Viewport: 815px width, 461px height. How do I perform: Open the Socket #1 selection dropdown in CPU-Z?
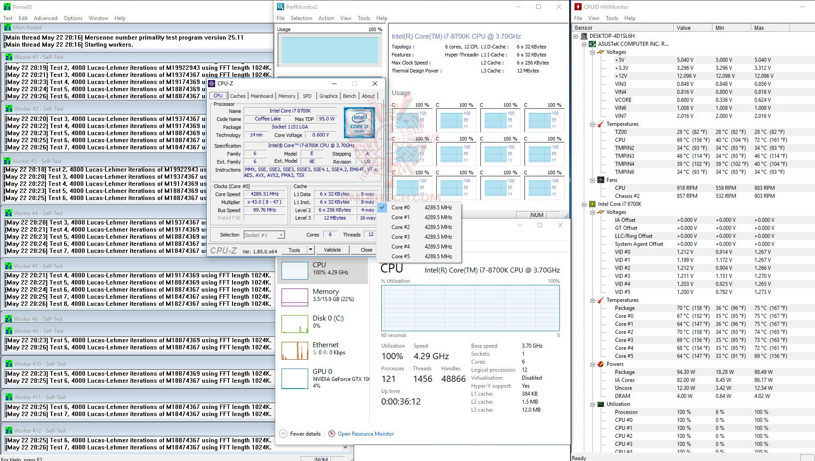point(264,235)
